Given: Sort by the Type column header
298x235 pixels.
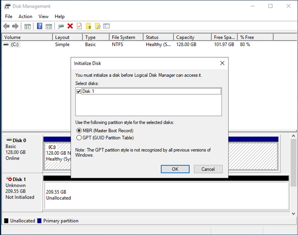Looking at the screenshot, I should pyautogui.click(x=96, y=37).
